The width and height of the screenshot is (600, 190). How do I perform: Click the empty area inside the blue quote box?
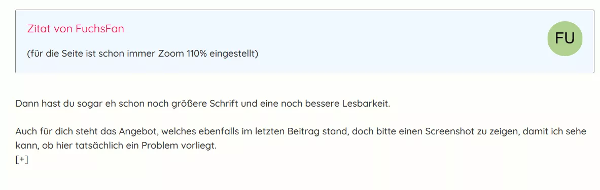382,42
